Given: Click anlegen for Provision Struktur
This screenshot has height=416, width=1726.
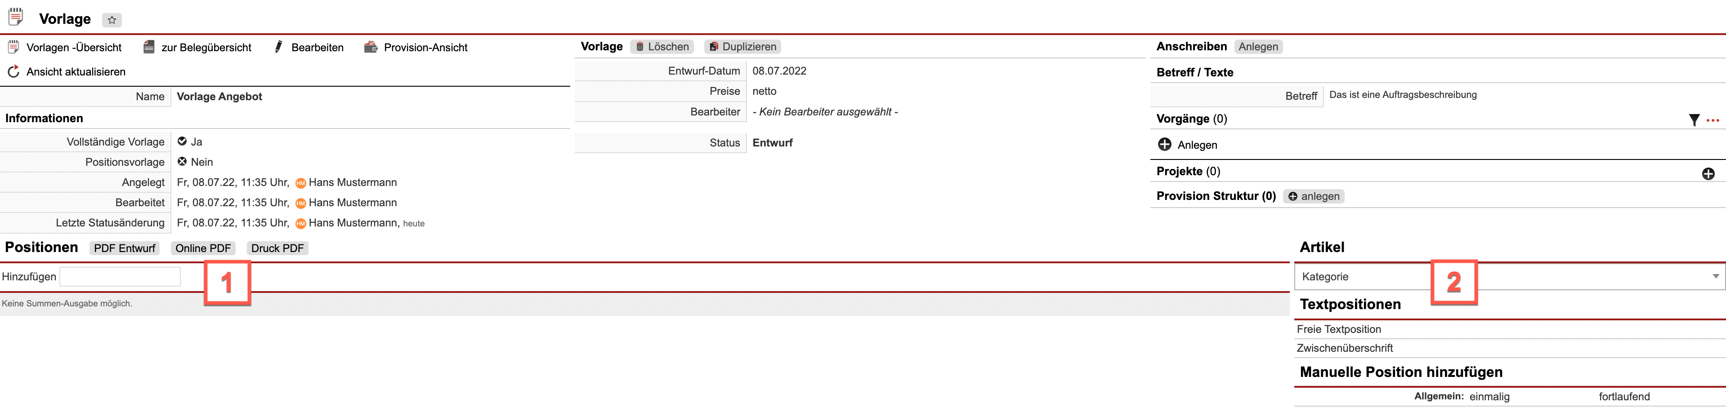Looking at the screenshot, I should pos(1313,196).
